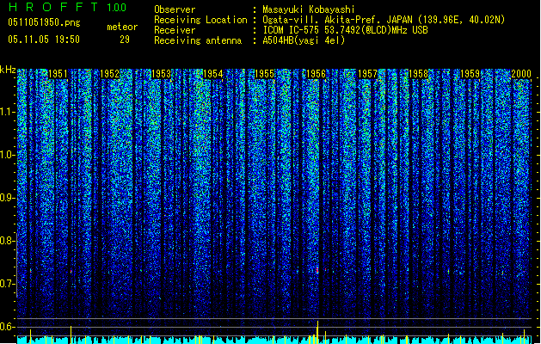Click the A504HB(yagi 4el) antenna text
541x344 pixels.
tap(304, 40)
